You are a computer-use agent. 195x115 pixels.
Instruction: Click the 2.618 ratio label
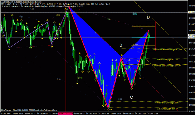click(x=80, y=78)
